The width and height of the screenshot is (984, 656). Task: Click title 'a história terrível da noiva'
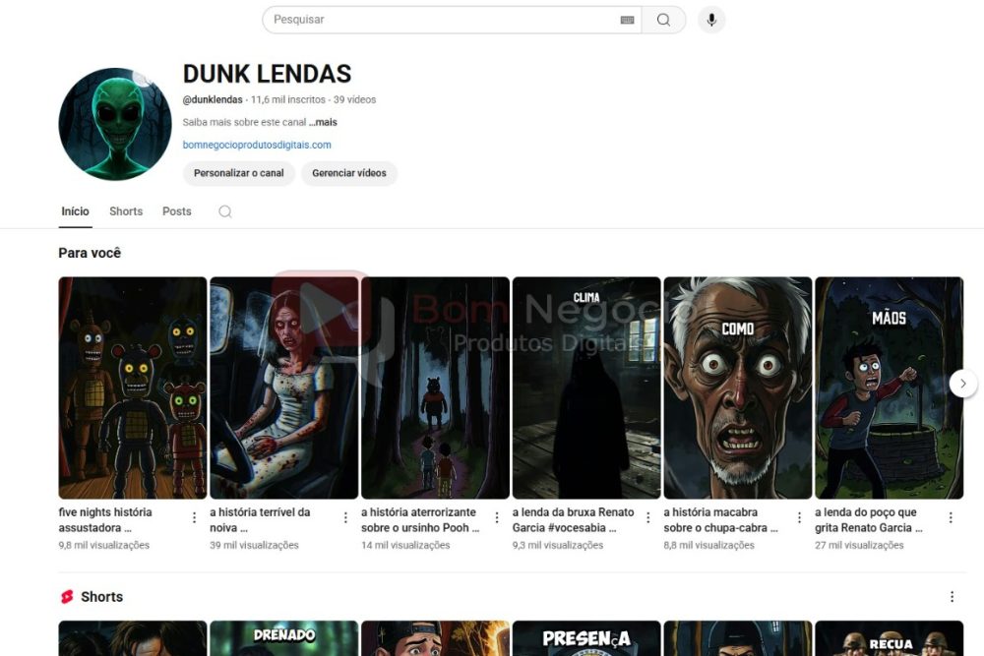pyautogui.click(x=260, y=520)
